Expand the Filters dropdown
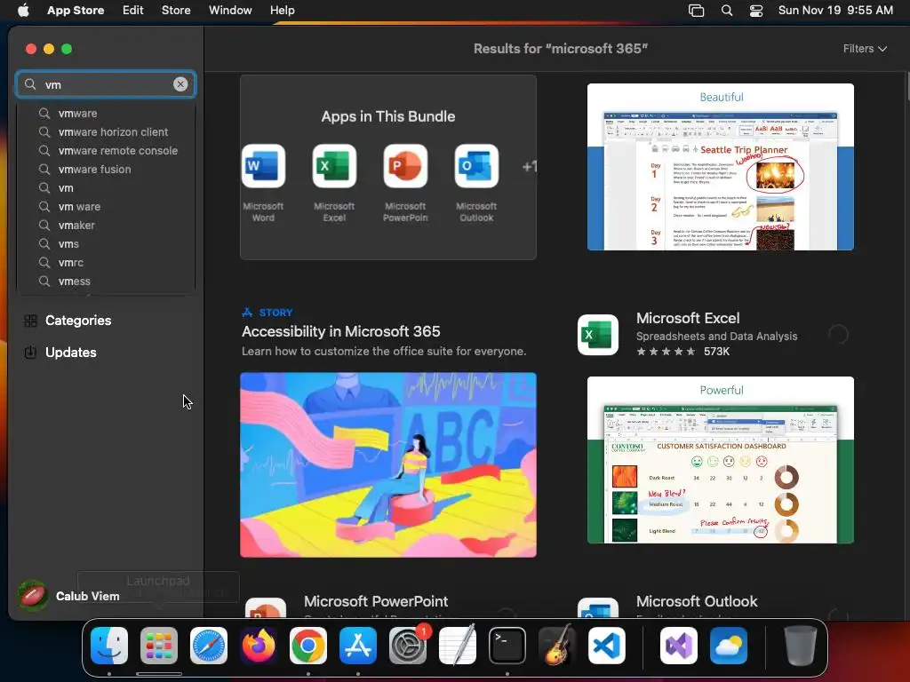 tap(865, 49)
